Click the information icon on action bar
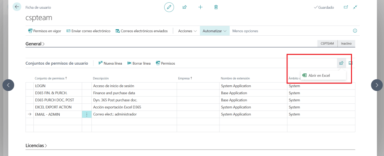 (355, 31)
